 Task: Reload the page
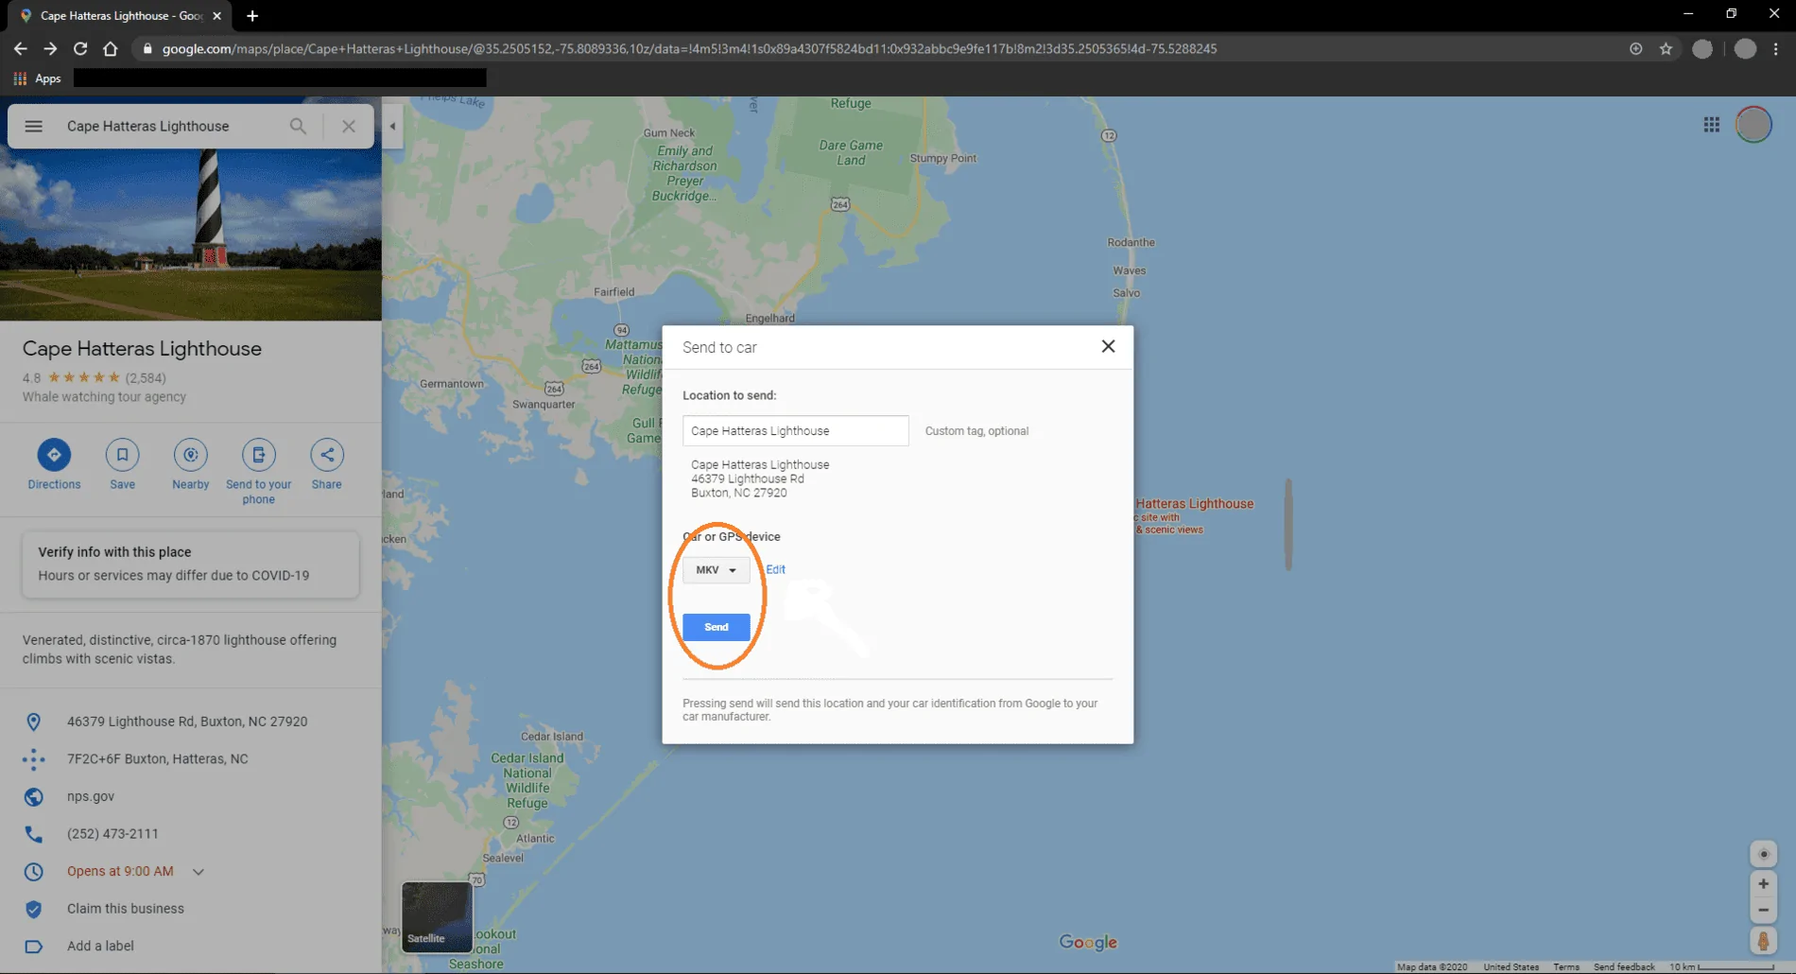[x=80, y=48]
